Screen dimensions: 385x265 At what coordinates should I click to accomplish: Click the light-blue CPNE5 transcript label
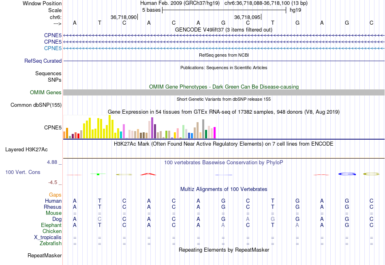pos(53,48)
